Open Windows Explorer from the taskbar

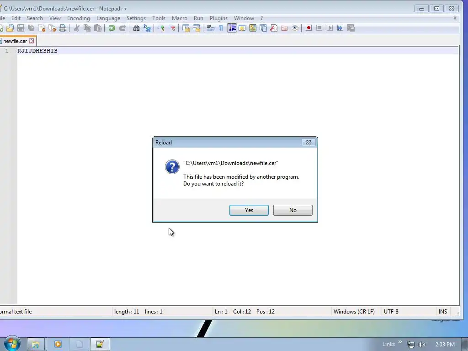click(x=36, y=345)
